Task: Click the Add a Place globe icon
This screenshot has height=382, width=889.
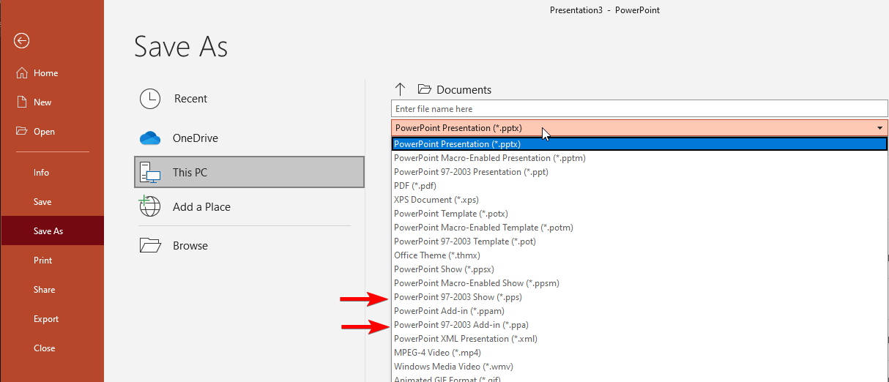Action: coord(149,206)
